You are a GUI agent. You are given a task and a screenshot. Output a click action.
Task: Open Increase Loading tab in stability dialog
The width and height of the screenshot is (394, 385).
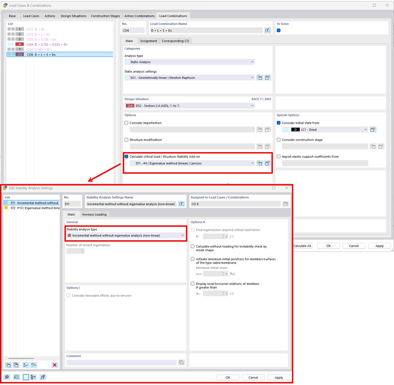pyautogui.click(x=94, y=214)
